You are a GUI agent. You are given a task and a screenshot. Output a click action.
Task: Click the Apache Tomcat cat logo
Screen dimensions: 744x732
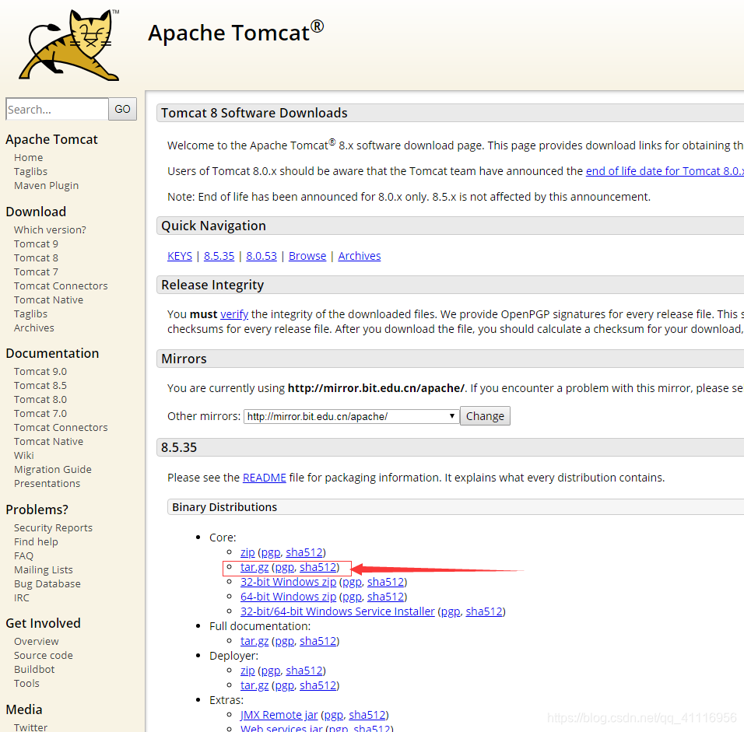(x=69, y=44)
